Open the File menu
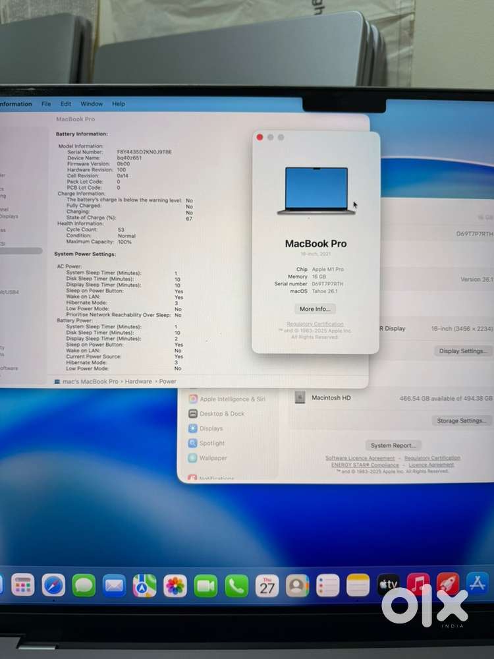 click(x=46, y=104)
